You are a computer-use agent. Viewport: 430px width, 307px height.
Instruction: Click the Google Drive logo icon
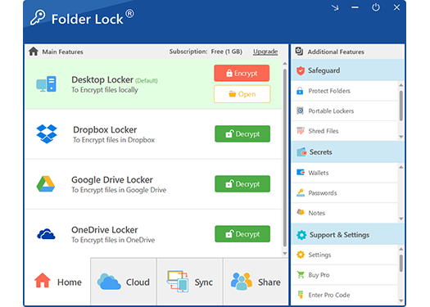point(46,184)
